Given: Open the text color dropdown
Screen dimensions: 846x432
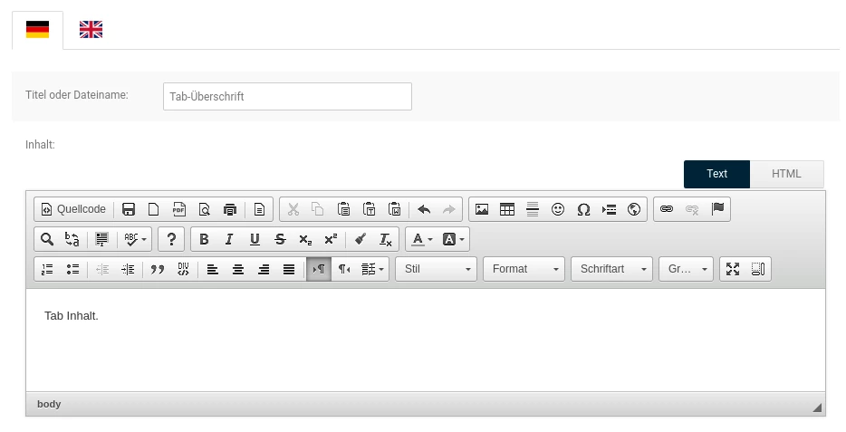Looking at the screenshot, I should [x=422, y=239].
